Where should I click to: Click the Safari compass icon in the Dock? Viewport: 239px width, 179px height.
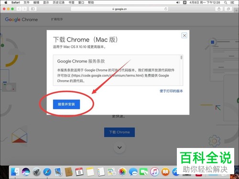click(x=47, y=172)
